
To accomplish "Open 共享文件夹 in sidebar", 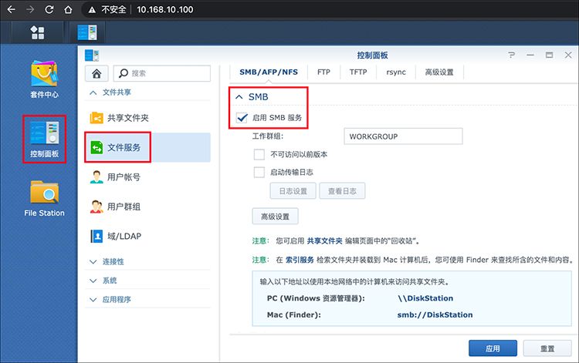I will [x=147, y=118].
